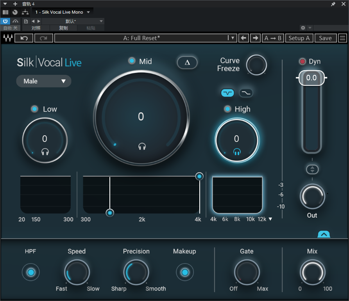Click the routing icon in host toolbar
Image resolution: width=349 pixels, height=301 pixels.
tap(25, 12)
